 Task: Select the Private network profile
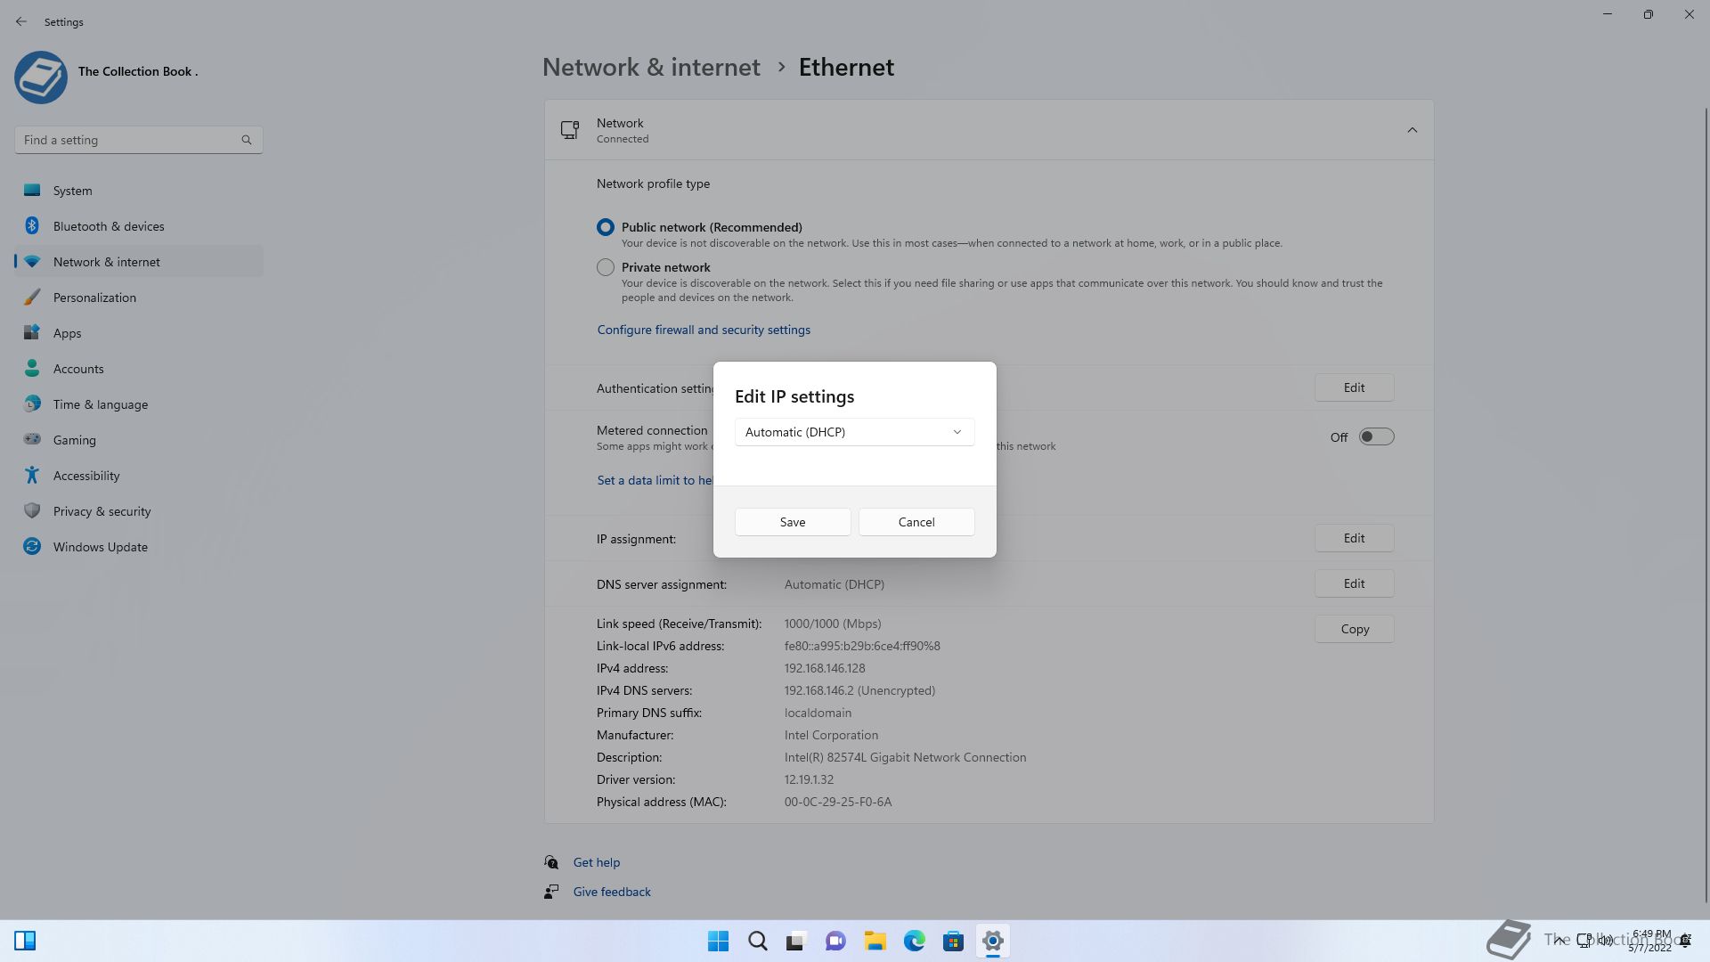(x=605, y=266)
